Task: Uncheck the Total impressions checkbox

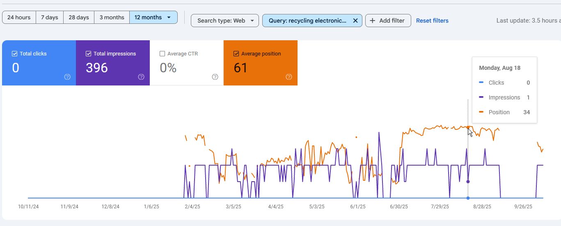Action: (x=89, y=54)
